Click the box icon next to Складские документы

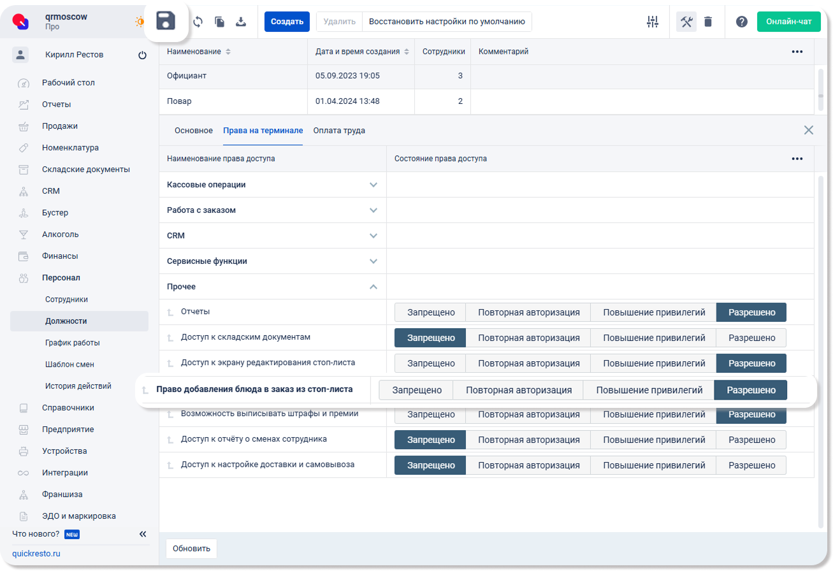point(24,170)
